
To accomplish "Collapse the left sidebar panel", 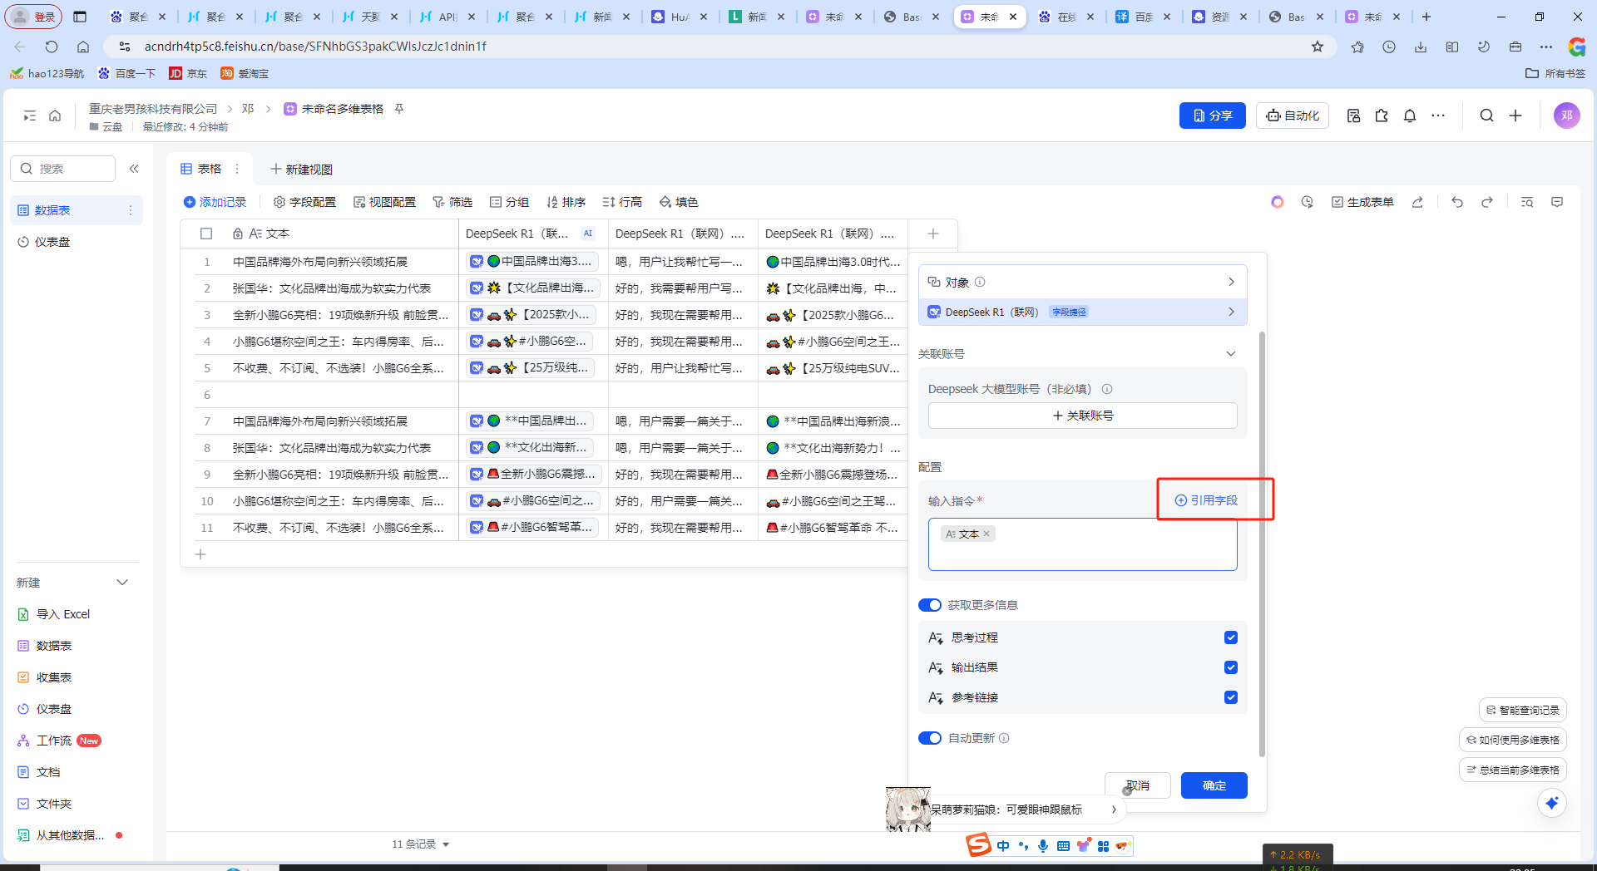I will tap(134, 169).
